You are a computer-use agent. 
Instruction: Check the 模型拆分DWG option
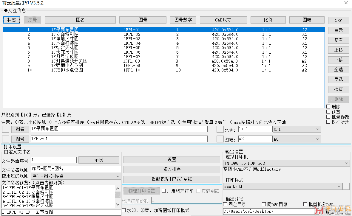305,204
